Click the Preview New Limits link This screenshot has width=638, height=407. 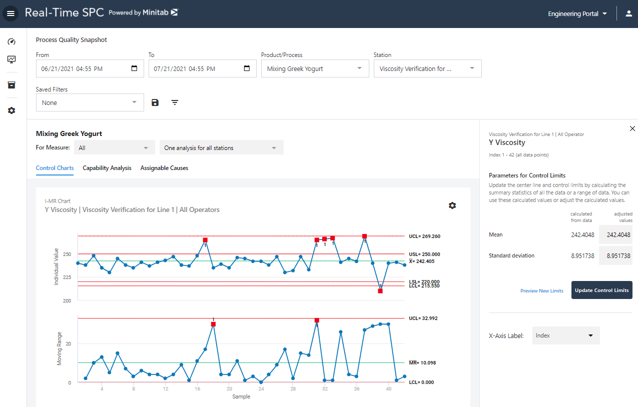coord(541,290)
